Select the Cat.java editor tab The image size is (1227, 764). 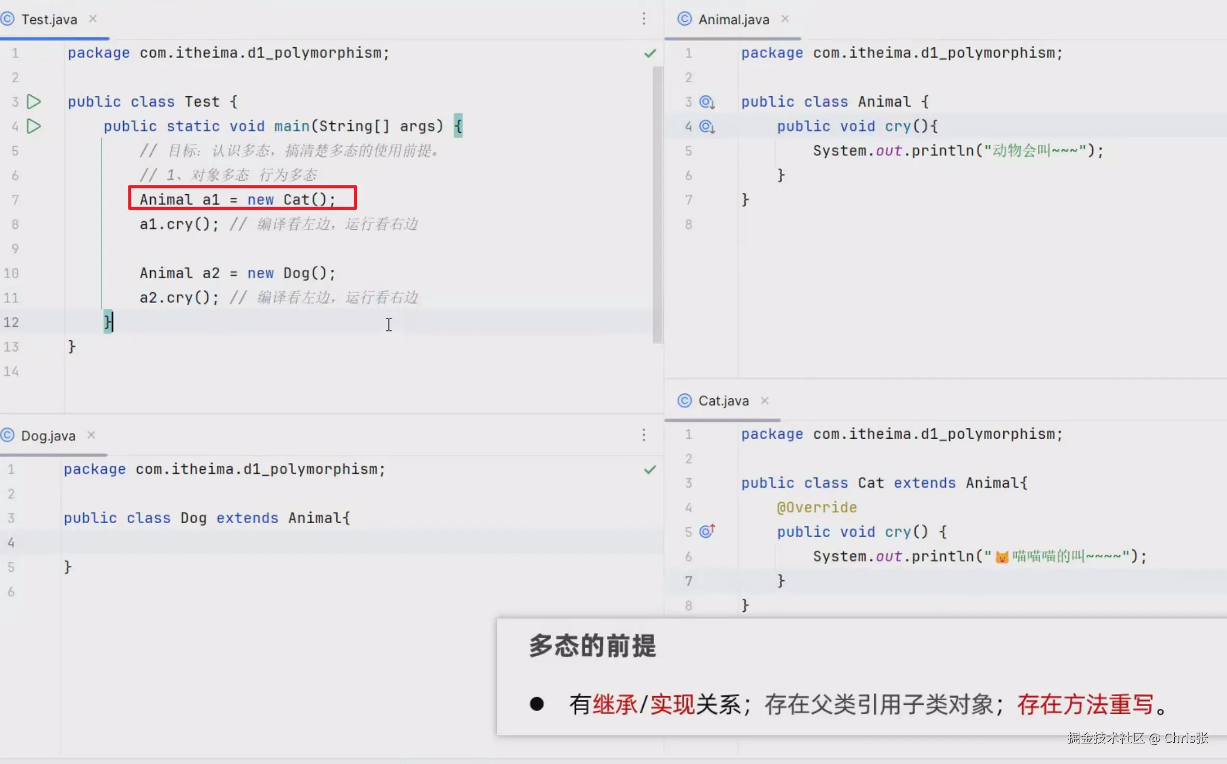tap(723, 401)
